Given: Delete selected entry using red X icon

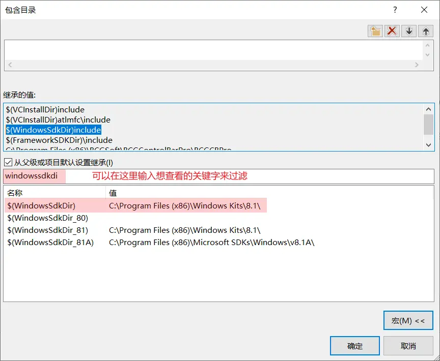Looking at the screenshot, I should [392, 31].
